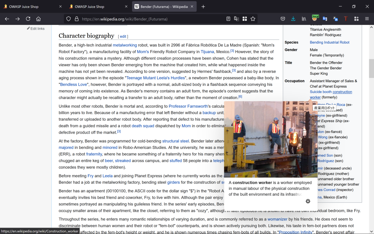
Task: Open the stuffed link
Action: (x=175, y=161)
